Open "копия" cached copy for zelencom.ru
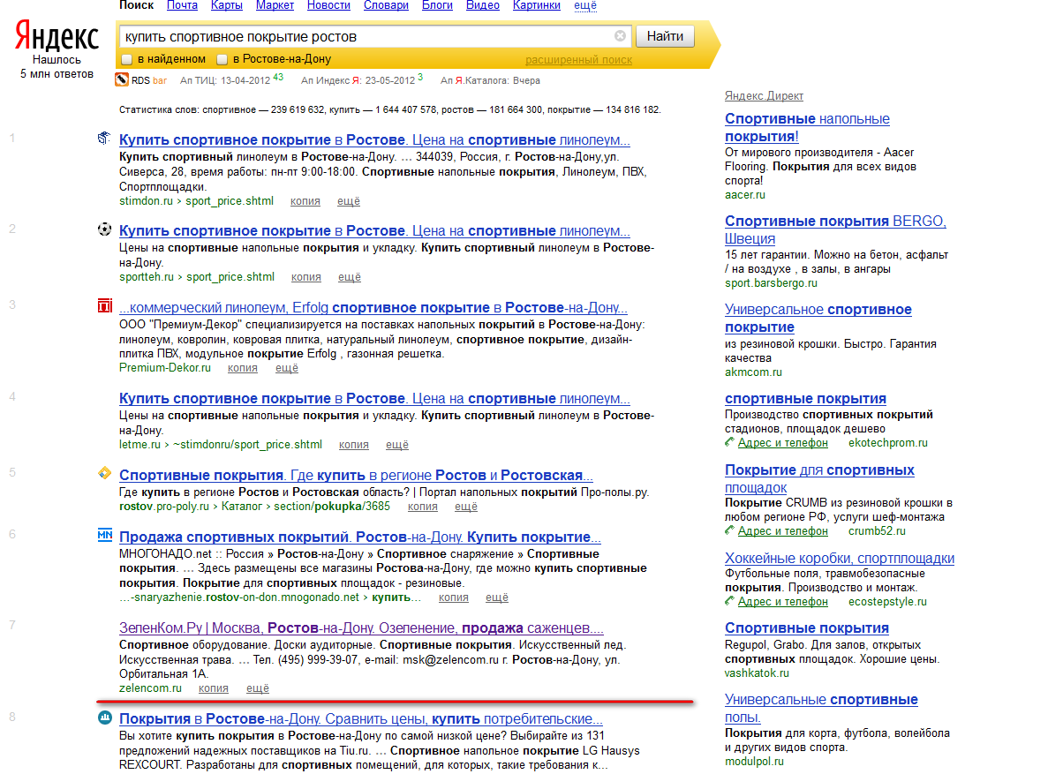The width and height of the screenshot is (1048, 774). point(214,688)
